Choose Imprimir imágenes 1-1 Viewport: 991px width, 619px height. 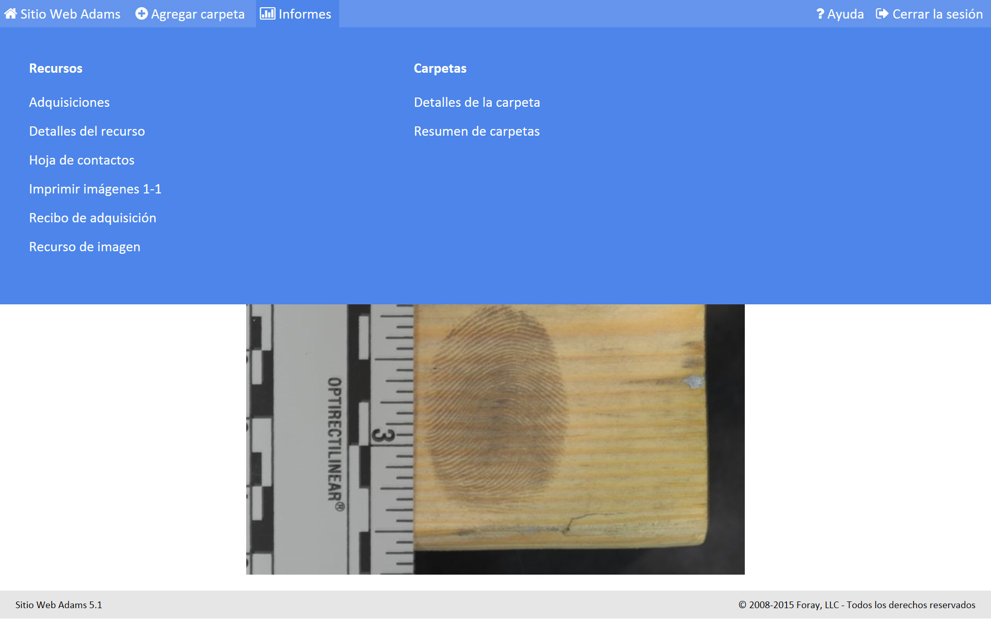[95, 189]
